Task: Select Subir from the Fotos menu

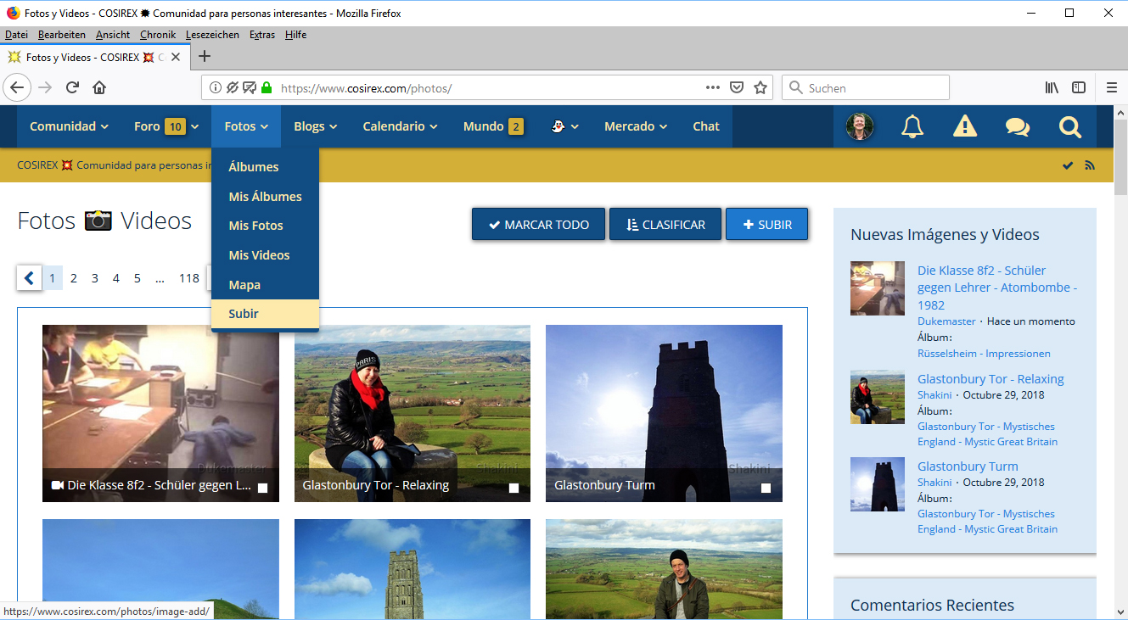Action: point(244,314)
